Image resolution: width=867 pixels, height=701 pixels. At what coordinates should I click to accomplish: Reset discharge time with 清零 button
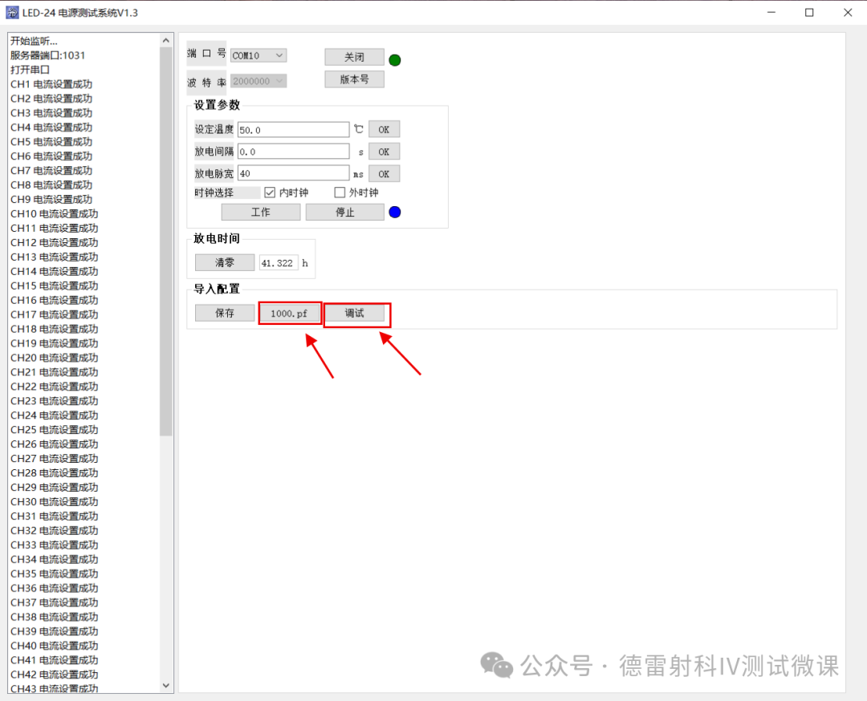point(224,262)
